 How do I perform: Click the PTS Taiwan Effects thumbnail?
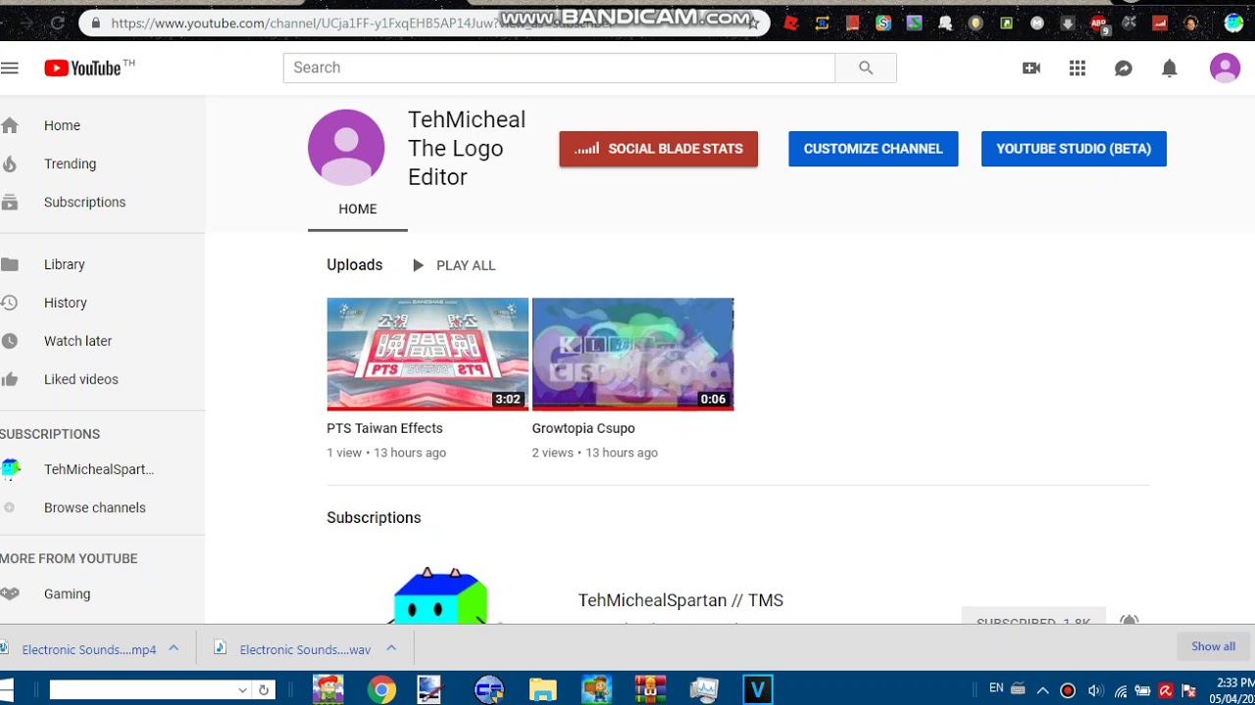427,353
